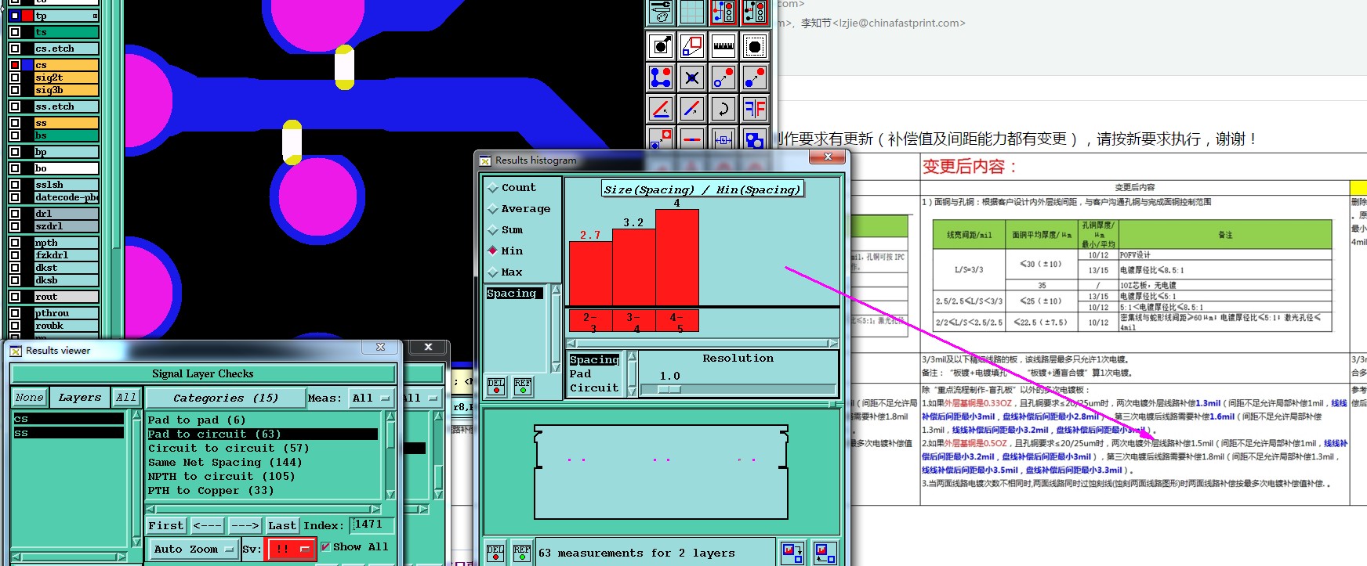The width and height of the screenshot is (1367, 566).
Task: Click the 4-5 histogram bin
Action: (677, 321)
